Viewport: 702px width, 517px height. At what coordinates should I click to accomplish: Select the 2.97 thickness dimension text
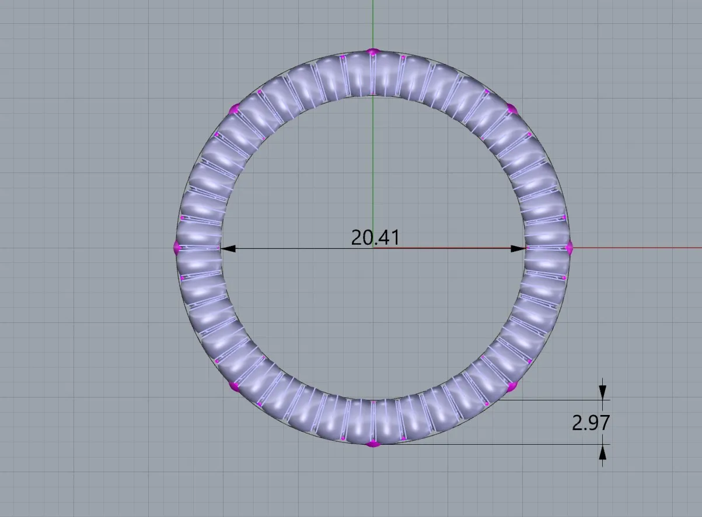(x=590, y=422)
